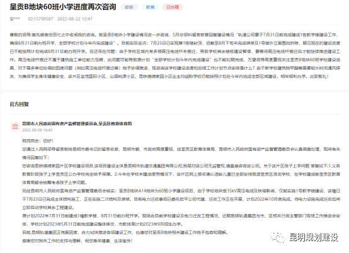The image size is (349, 253).
Task: Click the reply timestamp 2022-09-09 16:45
Action: tap(37, 130)
